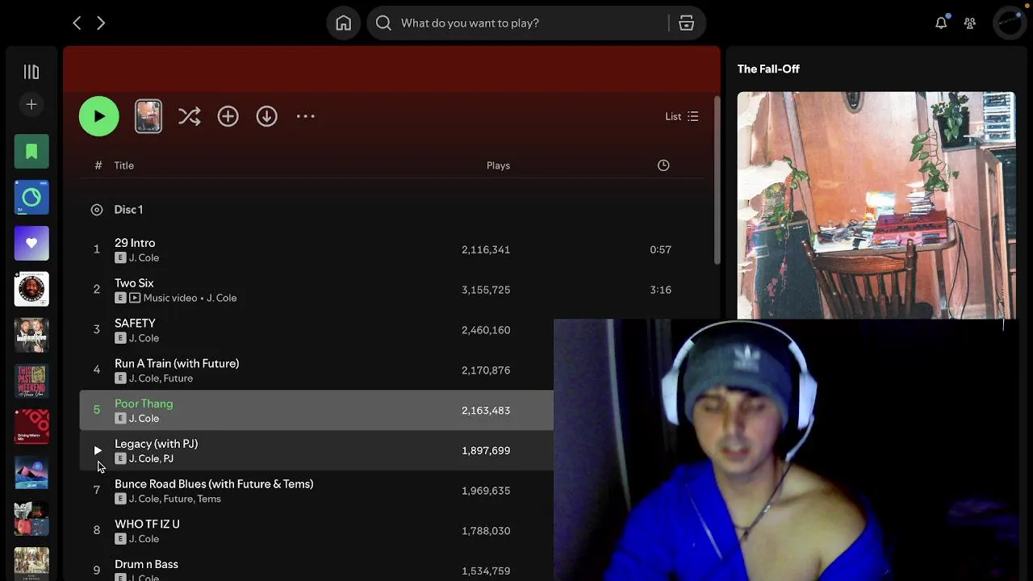Click the 3:16 duration

pyautogui.click(x=661, y=290)
